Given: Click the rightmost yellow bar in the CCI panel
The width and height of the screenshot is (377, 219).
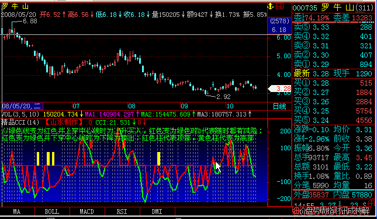Looking at the screenshot, I should (158, 158).
